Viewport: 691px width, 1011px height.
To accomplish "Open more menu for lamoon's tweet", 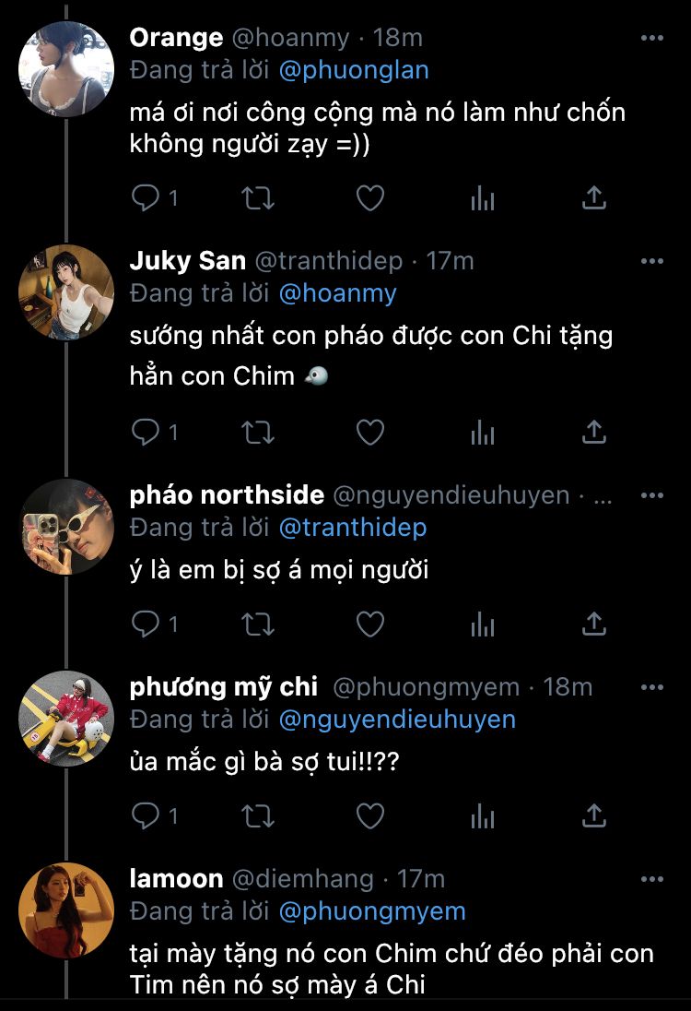I will (651, 879).
